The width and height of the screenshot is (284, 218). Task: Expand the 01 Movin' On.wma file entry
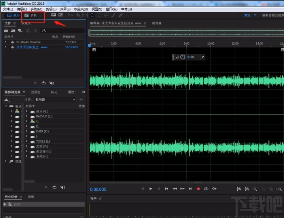click(x=5, y=42)
